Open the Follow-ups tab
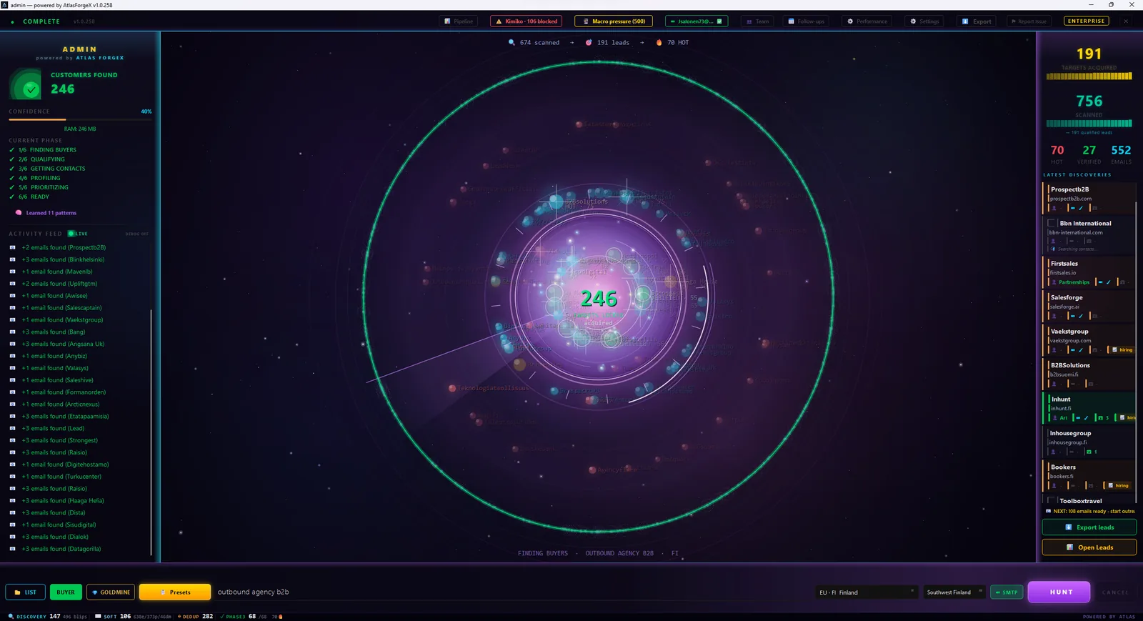Screen dimensions: 1143x621 point(806,21)
